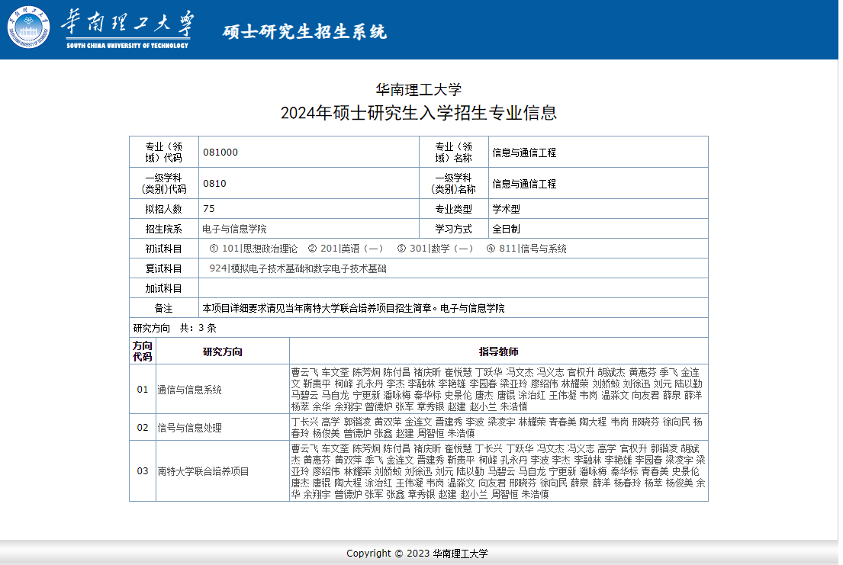This screenshot has width=843, height=565.
Task: Click the 电子与信息学院 department value
Action: tap(234, 229)
